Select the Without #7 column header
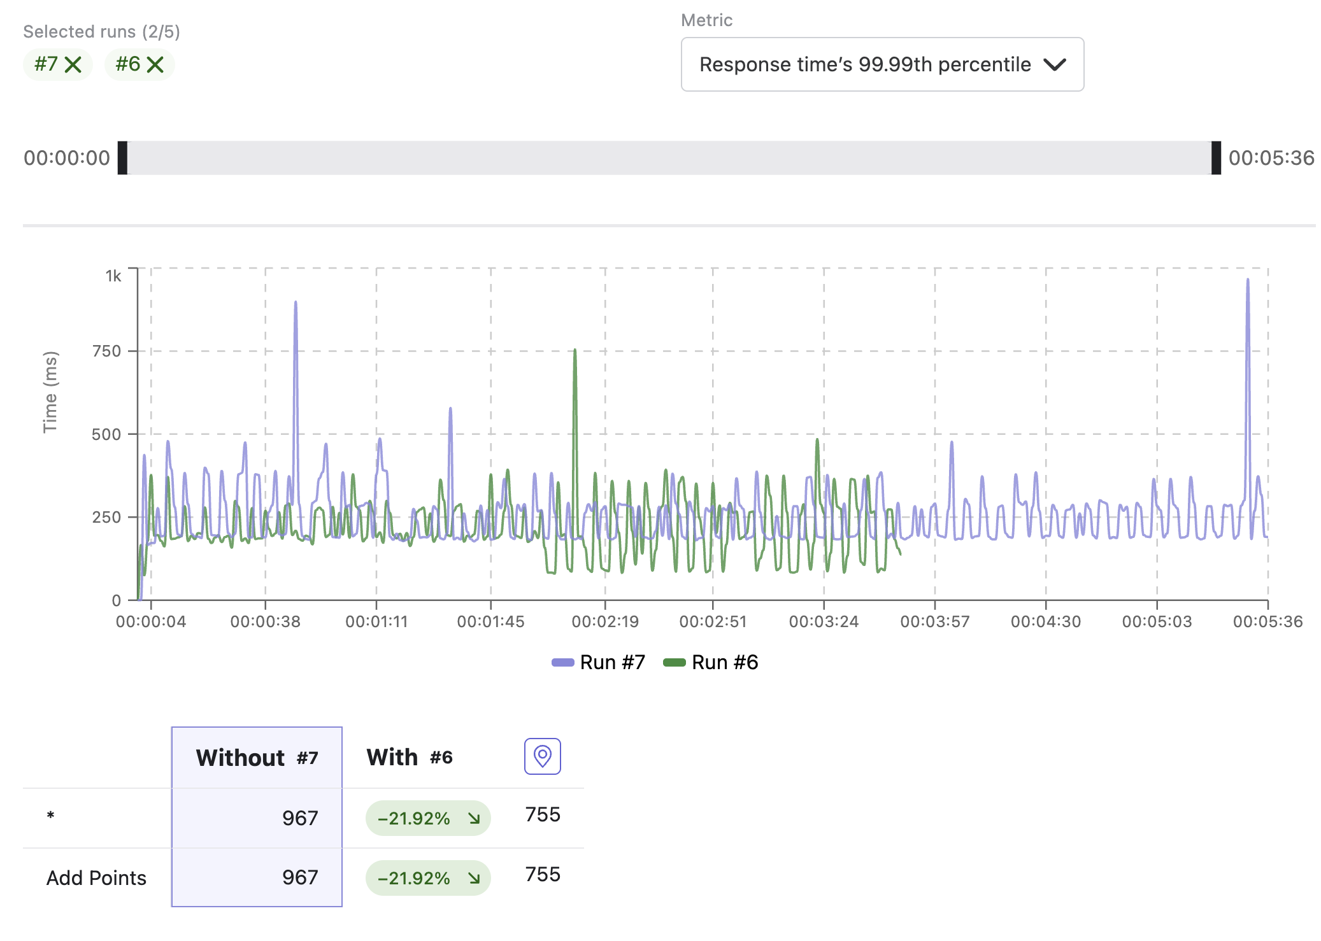 (x=257, y=758)
